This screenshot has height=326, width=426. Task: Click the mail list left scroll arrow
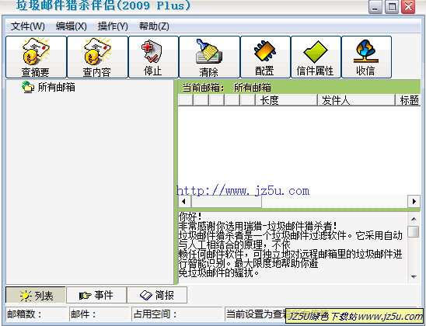point(184,202)
